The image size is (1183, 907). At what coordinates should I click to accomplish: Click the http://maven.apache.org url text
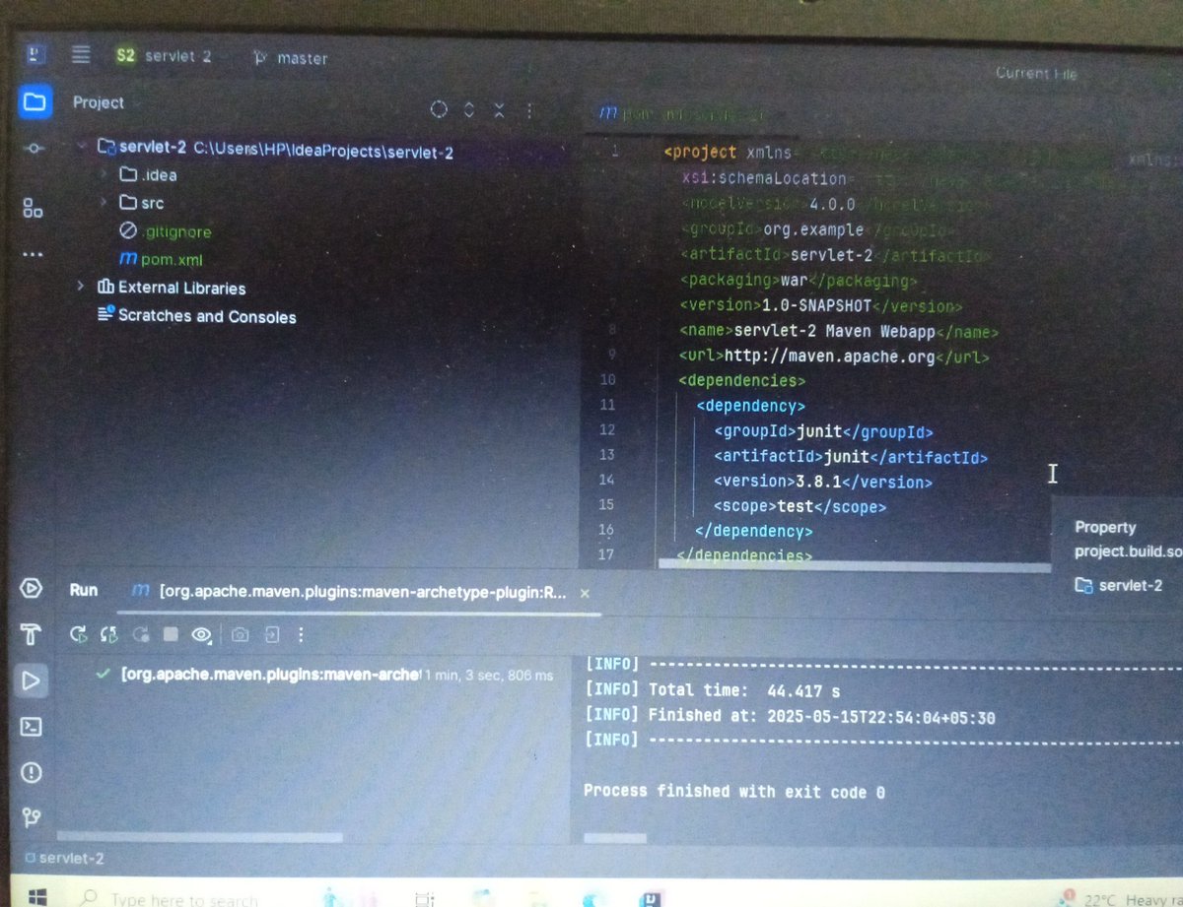[x=829, y=356]
